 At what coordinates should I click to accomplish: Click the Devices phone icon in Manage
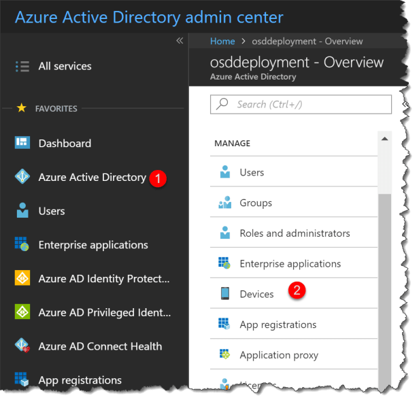(224, 294)
